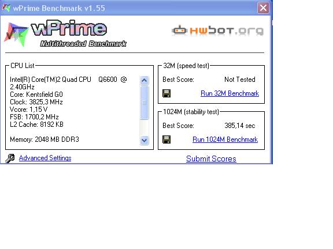Viewport: 333px width, 249px height.
Task: Start the 1024M stability benchmark
Action: click(x=225, y=139)
